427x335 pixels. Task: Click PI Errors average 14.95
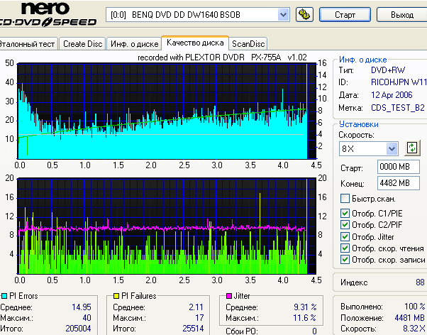point(82,307)
